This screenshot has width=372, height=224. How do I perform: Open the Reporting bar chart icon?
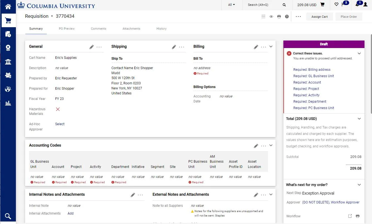click(x=8, y=103)
